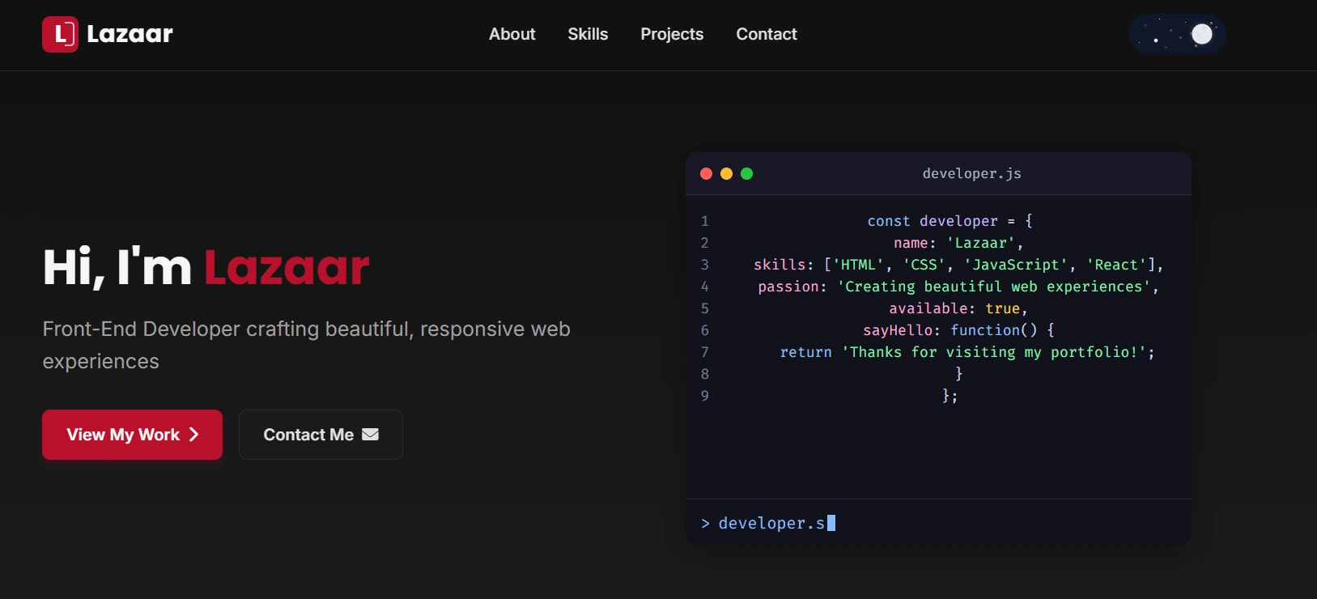Click the red Lazaar name in the headline

pos(287,267)
